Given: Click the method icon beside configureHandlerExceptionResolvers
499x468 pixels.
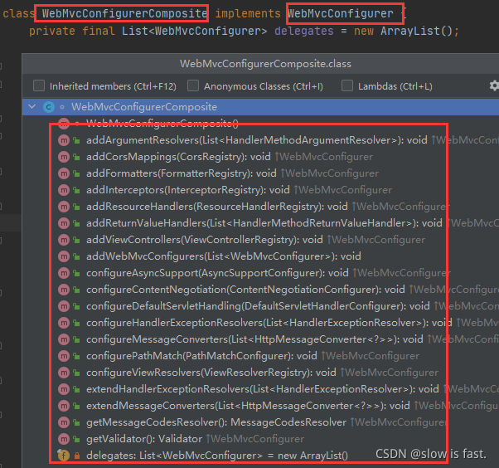Looking at the screenshot, I should pos(64,323).
